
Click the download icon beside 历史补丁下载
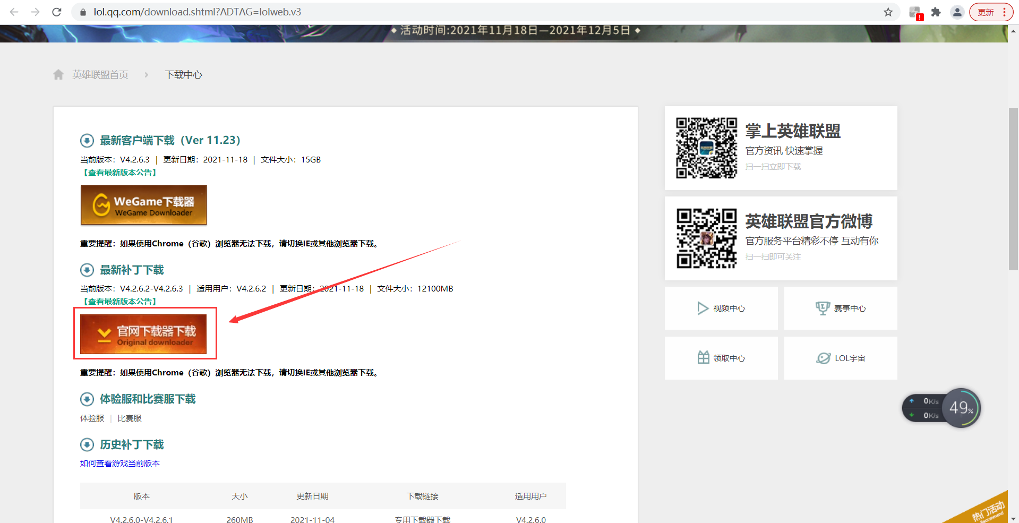point(87,444)
